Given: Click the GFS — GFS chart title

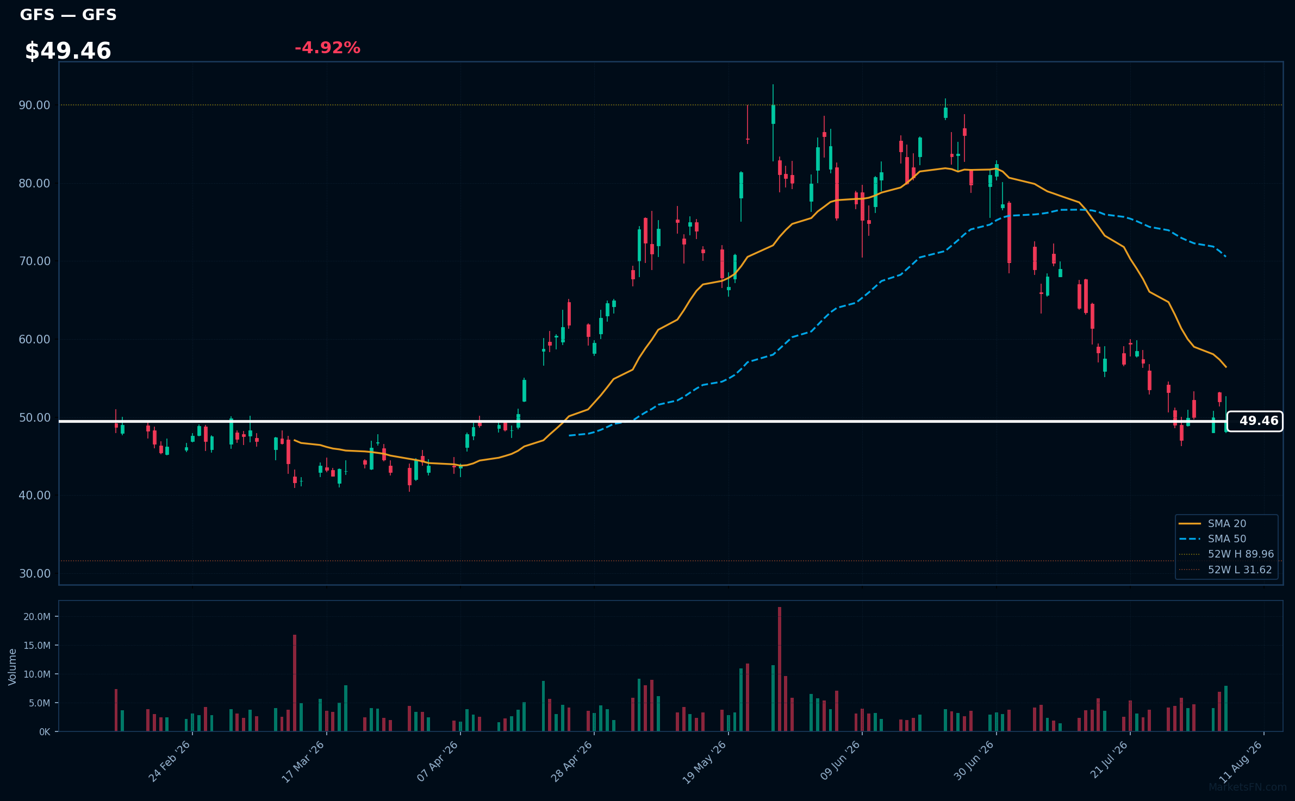Looking at the screenshot, I should pyautogui.click(x=68, y=15).
